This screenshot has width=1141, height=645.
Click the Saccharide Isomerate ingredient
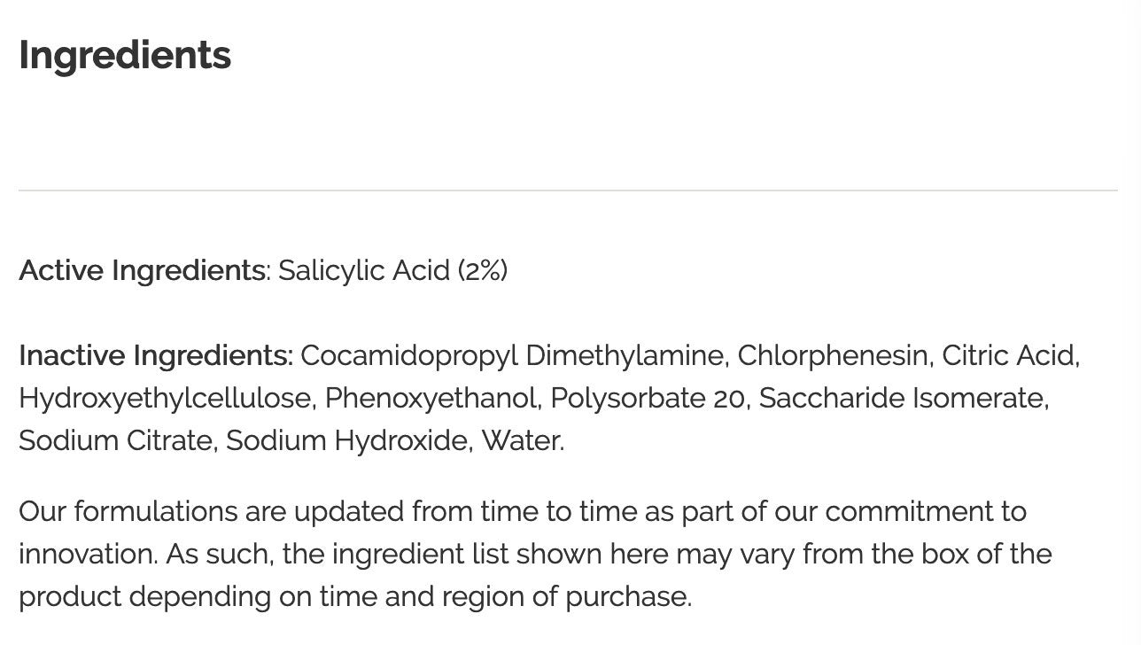point(902,398)
